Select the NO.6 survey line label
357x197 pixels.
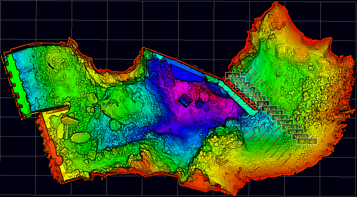(233, 76)
